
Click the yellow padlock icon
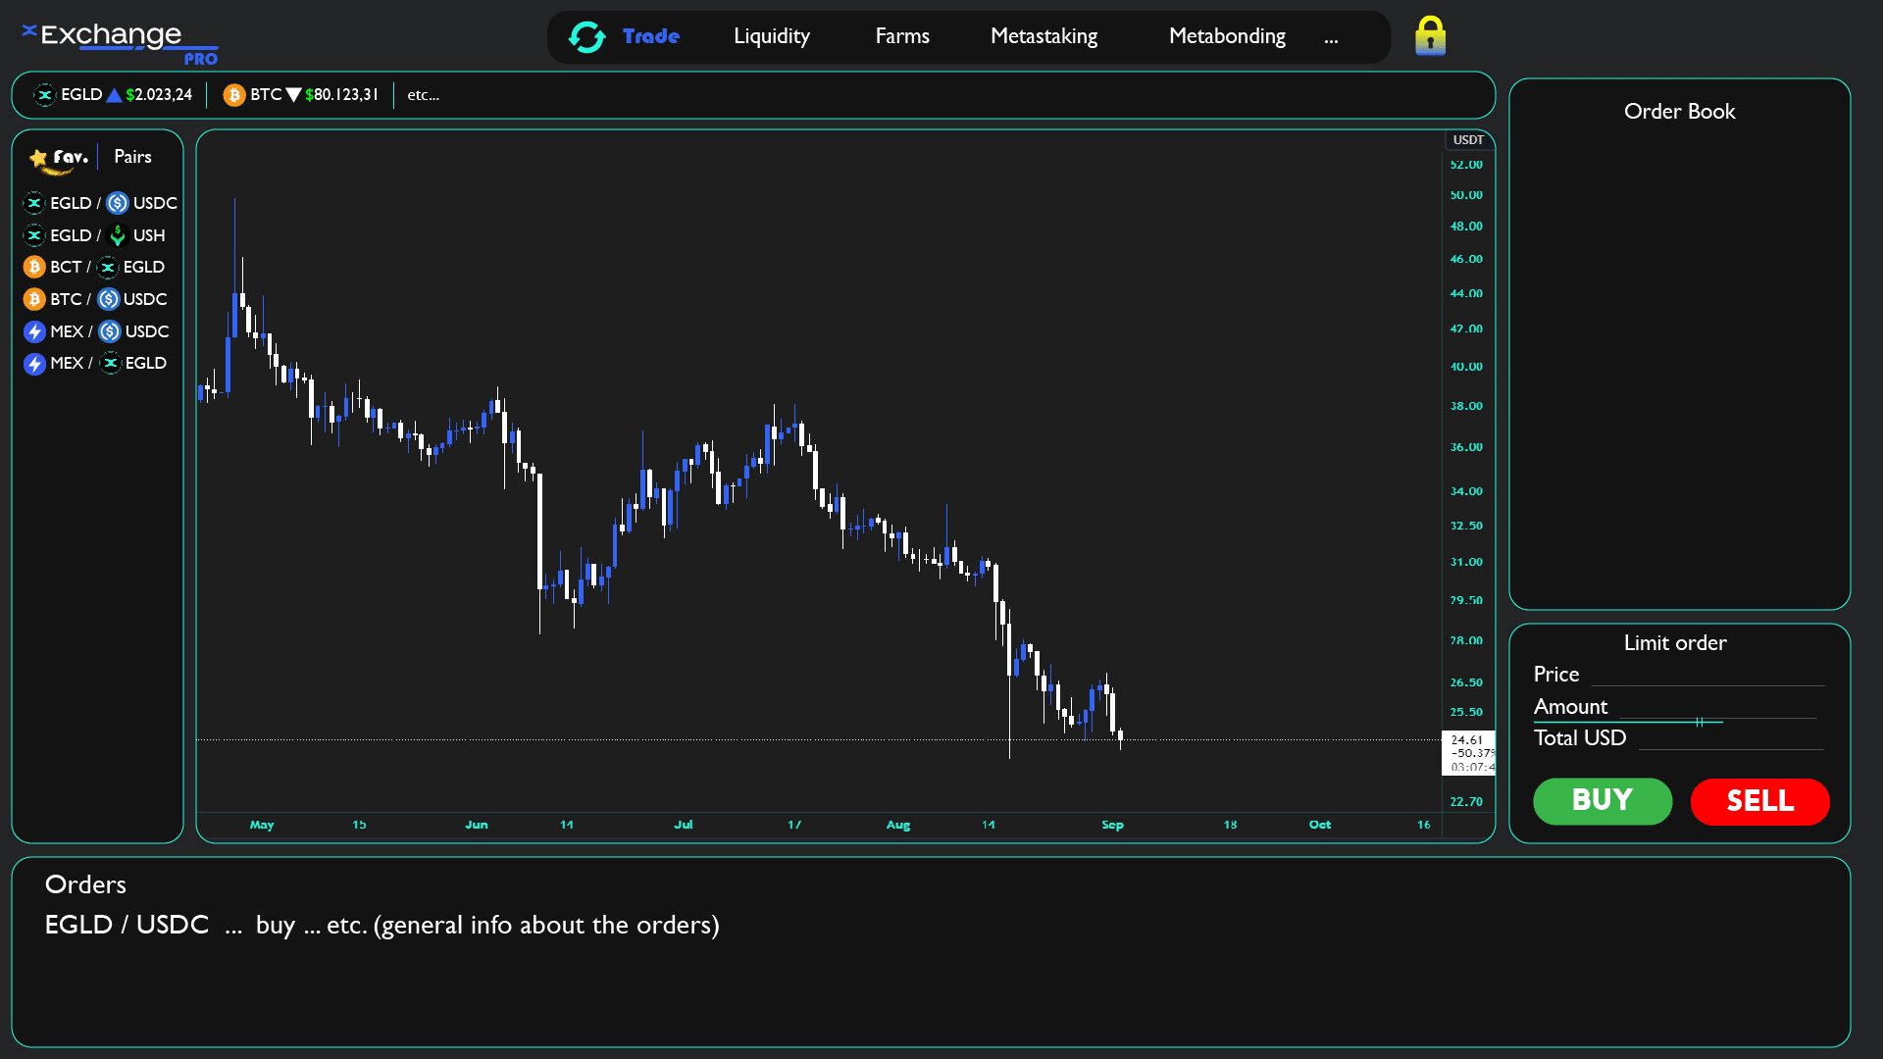coord(1430,36)
